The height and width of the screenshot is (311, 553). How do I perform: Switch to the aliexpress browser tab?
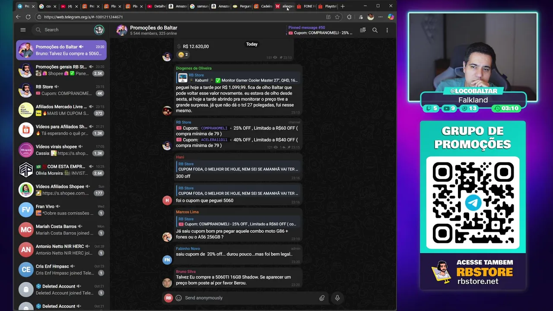point(285,6)
